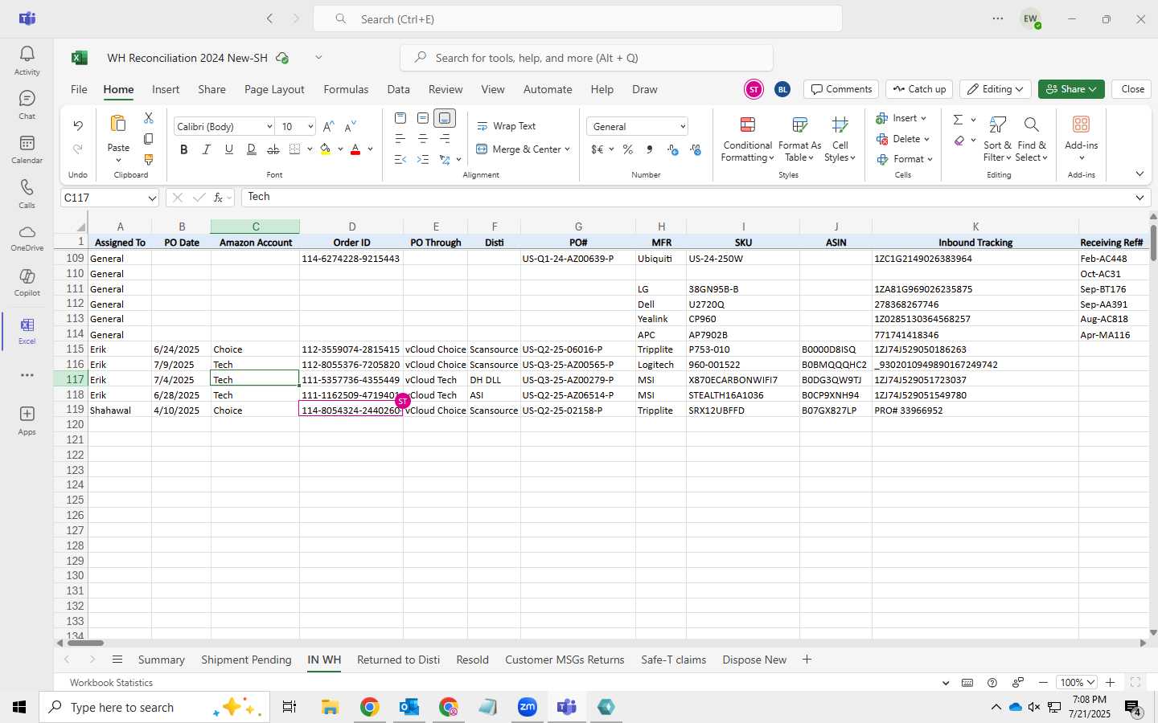Click the Paste clipboard icon
Viewport: 1158px width, 723px height.
pos(118,124)
